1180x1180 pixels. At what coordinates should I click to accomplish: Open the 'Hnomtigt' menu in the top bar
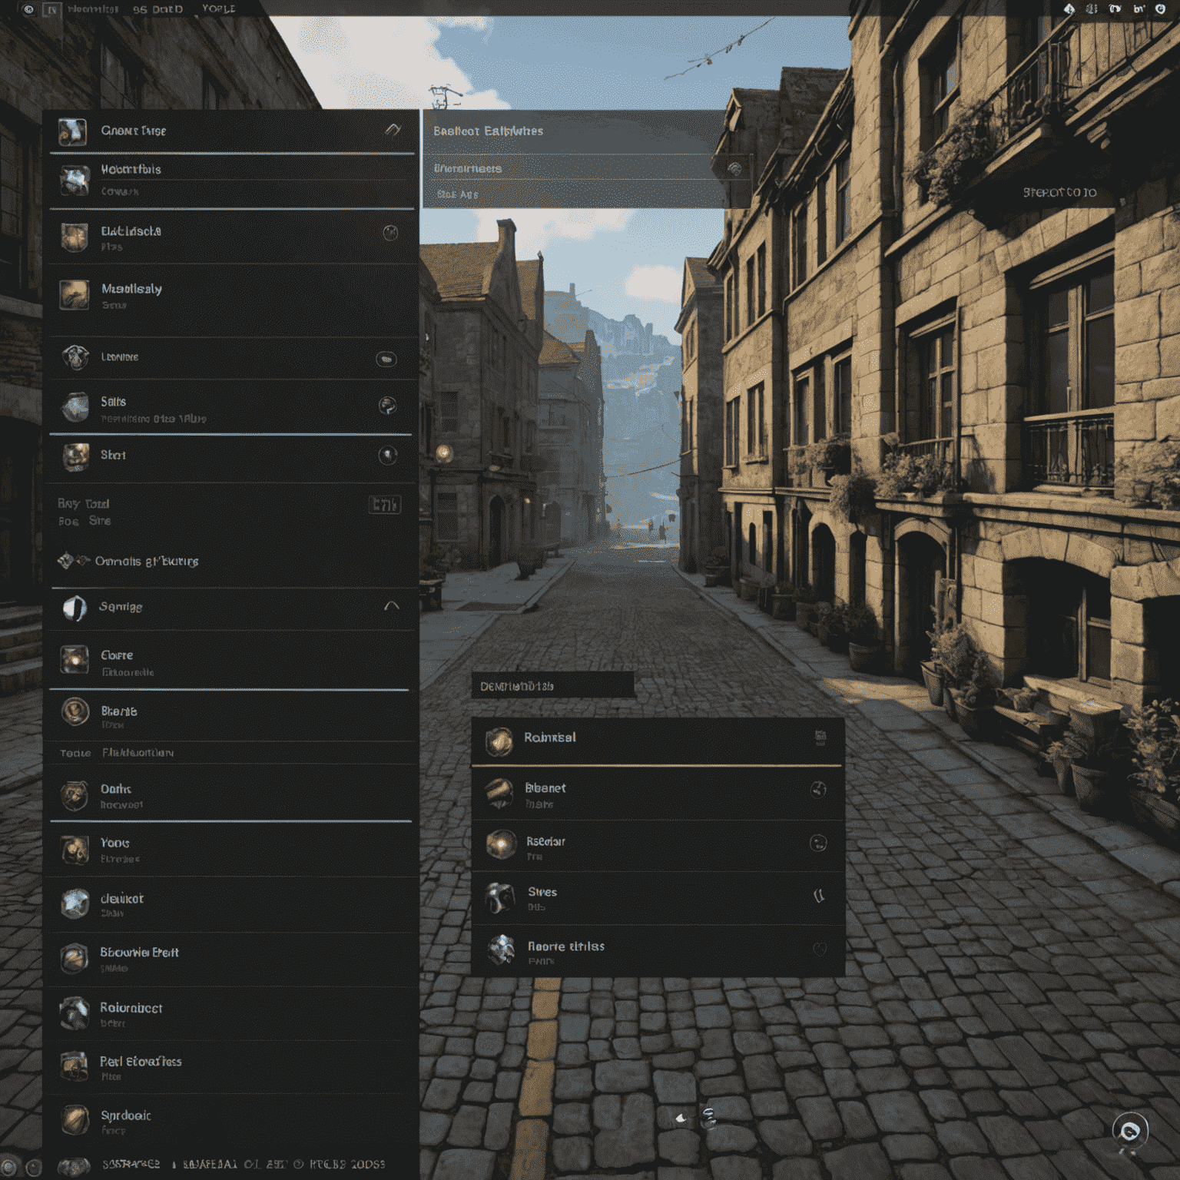click(93, 9)
